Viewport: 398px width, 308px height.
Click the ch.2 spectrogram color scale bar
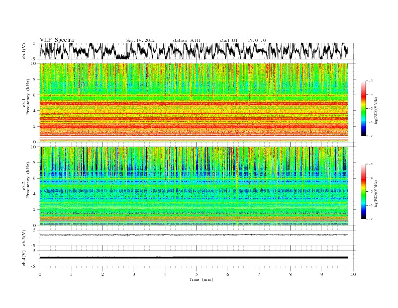pyautogui.click(x=363, y=191)
